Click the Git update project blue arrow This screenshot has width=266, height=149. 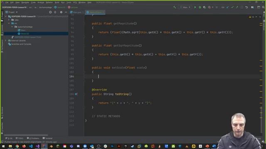coord(227,7)
